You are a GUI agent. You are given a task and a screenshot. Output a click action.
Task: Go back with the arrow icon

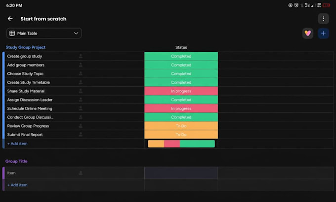coord(10,19)
